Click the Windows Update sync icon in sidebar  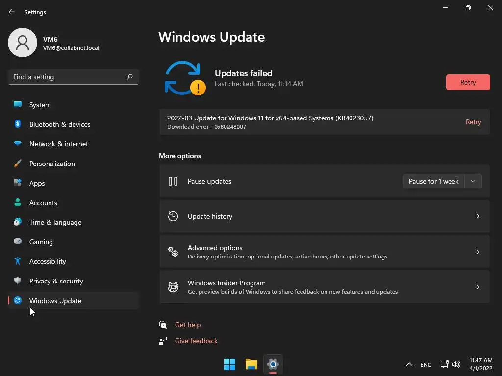18,300
